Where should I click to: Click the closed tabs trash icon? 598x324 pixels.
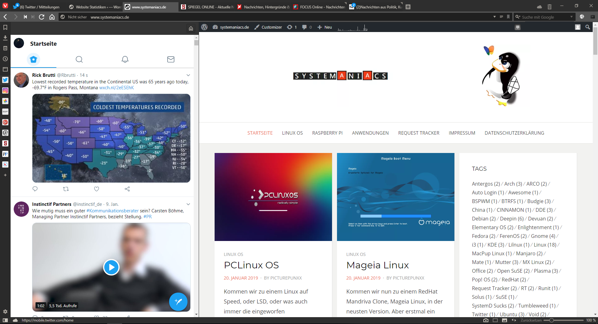(549, 7)
